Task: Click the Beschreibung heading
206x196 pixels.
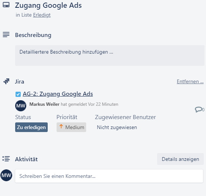Action: [33, 35]
